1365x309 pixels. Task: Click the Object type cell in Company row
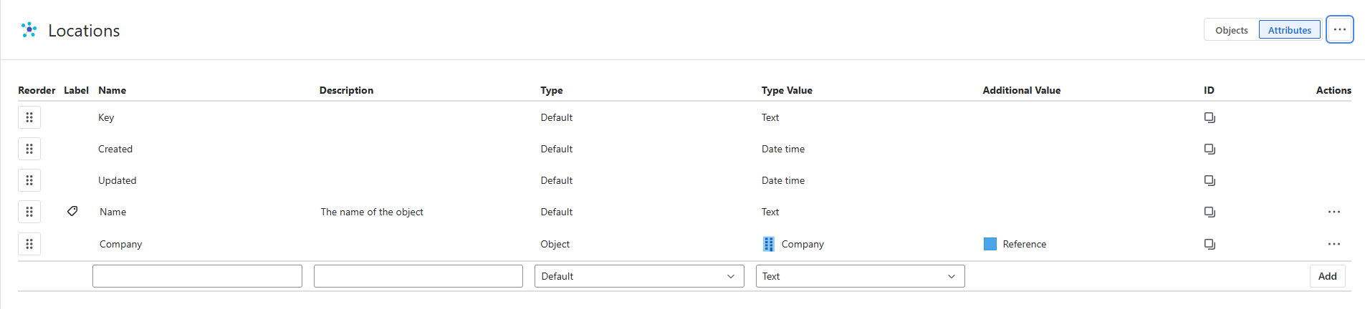pyautogui.click(x=555, y=244)
